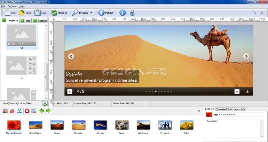Image resolution: width=268 pixels, height=142 pixels.
Task: Move the slide right with the green arrow
Action: [x=48, y=111]
